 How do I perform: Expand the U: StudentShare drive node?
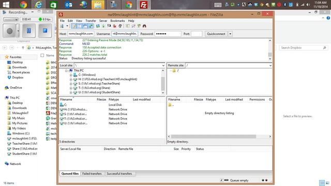tap(71, 92)
